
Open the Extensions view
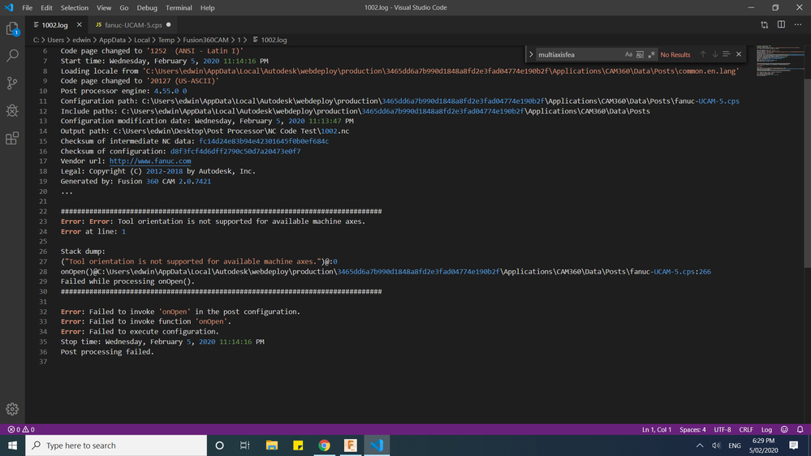point(12,138)
